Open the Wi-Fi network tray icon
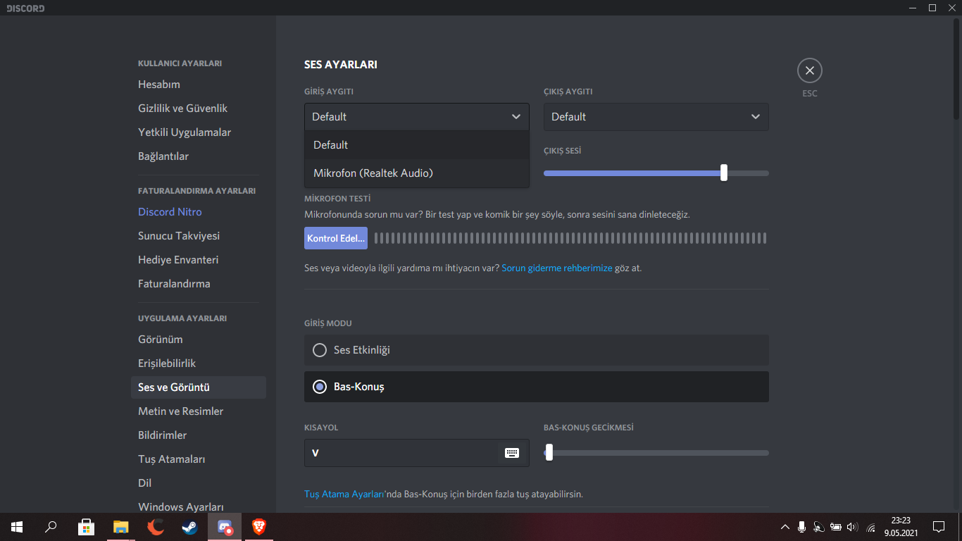This screenshot has width=962, height=541. 871,527
